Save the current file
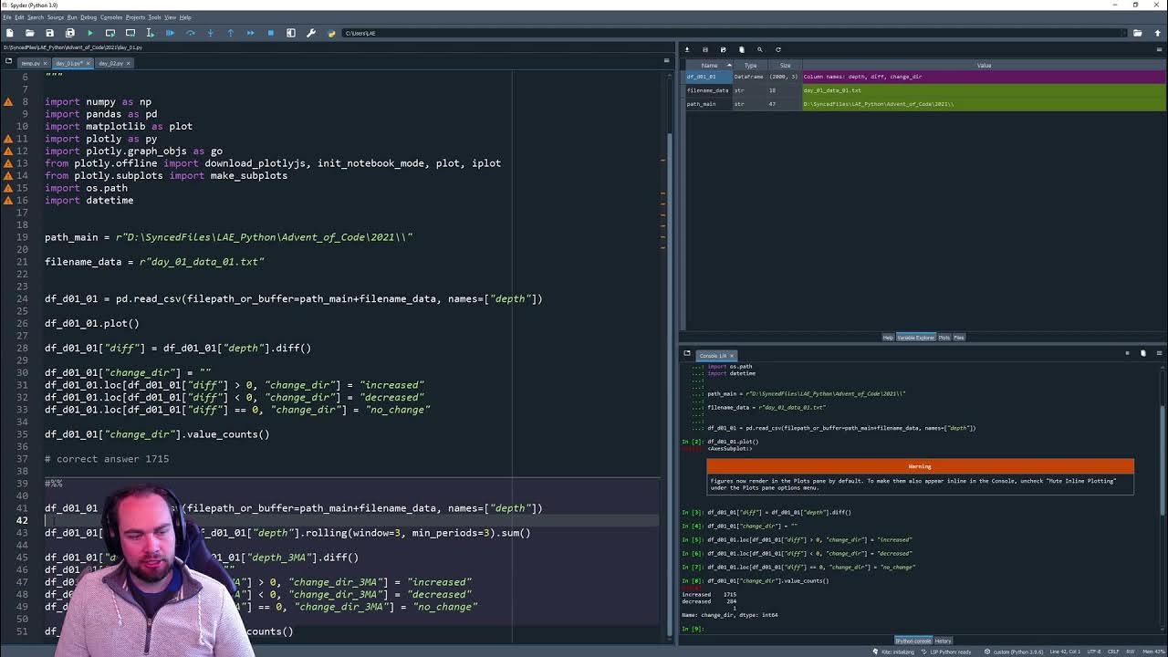 coord(50,33)
